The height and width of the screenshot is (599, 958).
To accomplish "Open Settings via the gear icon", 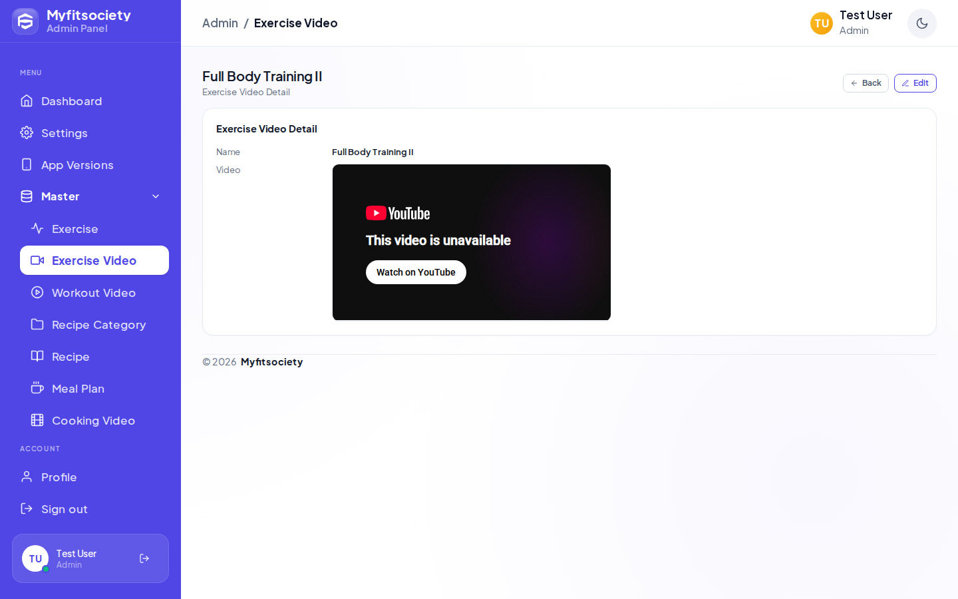I will (27, 132).
